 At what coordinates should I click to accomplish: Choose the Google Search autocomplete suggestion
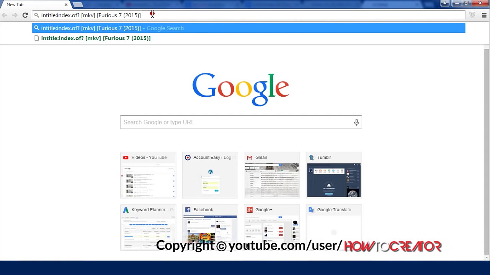pos(249,28)
